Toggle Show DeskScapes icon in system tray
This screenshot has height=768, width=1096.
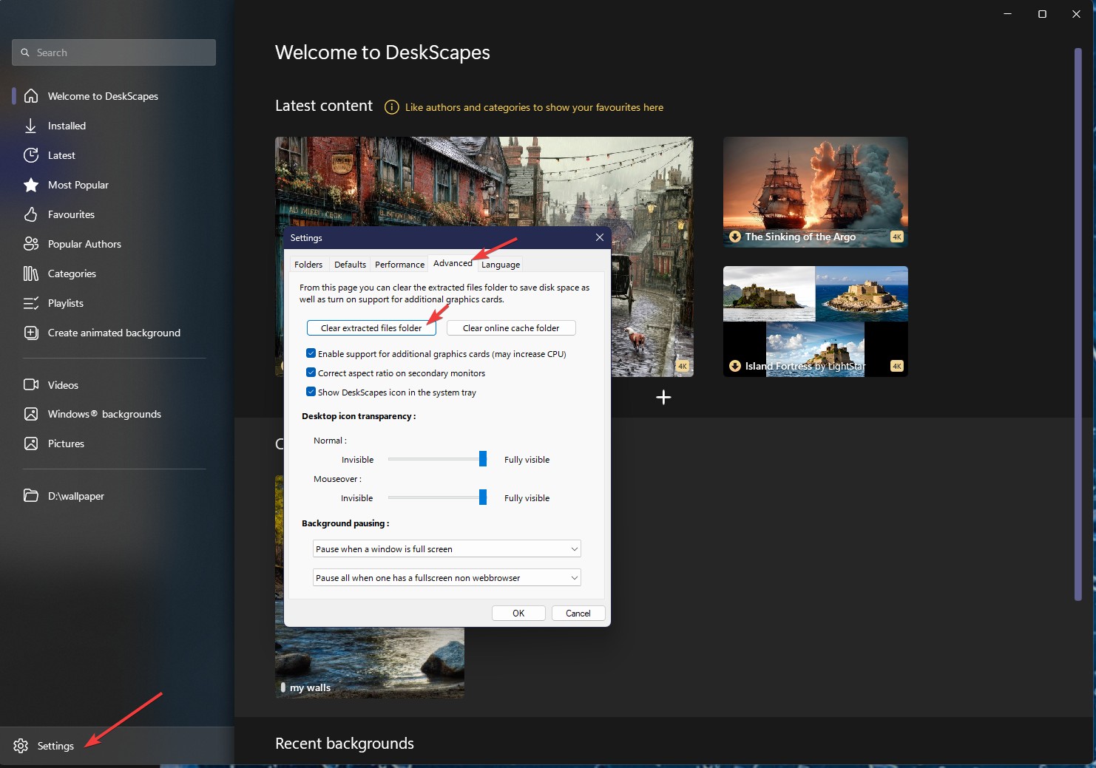pos(311,392)
